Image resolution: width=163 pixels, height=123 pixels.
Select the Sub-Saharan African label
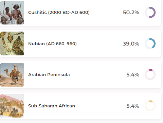click(52, 106)
